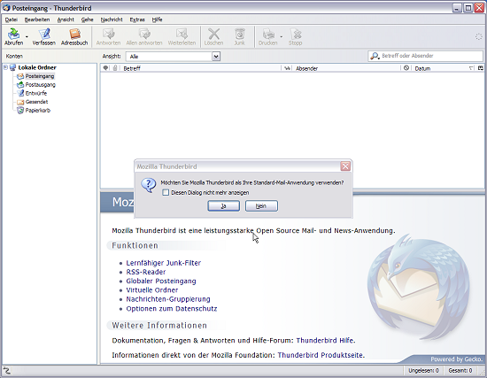Open the Thunderbird Hilfe link
The height and width of the screenshot is (378, 487).
pos(325,341)
